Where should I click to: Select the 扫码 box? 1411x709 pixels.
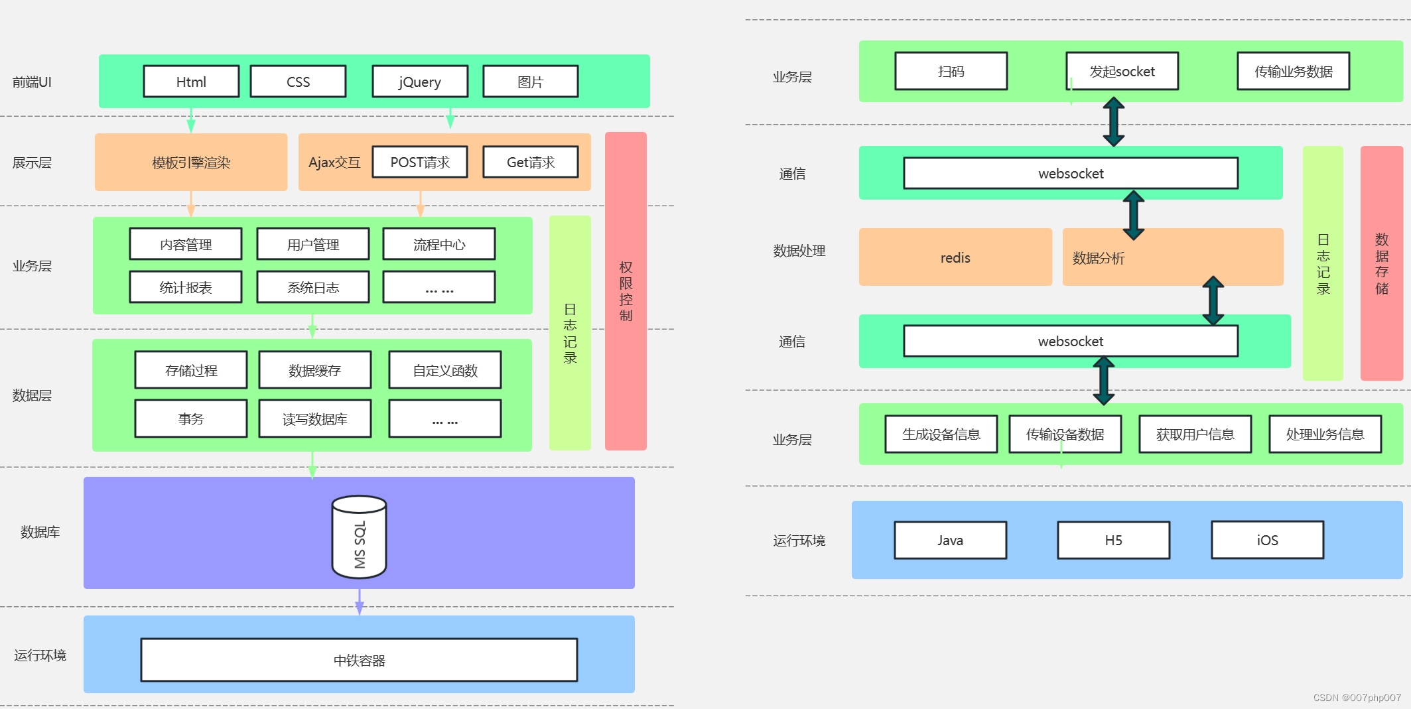(951, 71)
